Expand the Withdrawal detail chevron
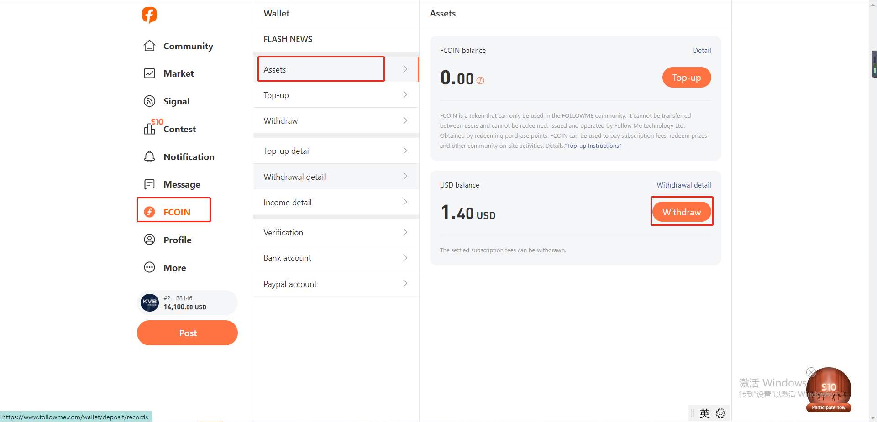877x422 pixels. (405, 177)
